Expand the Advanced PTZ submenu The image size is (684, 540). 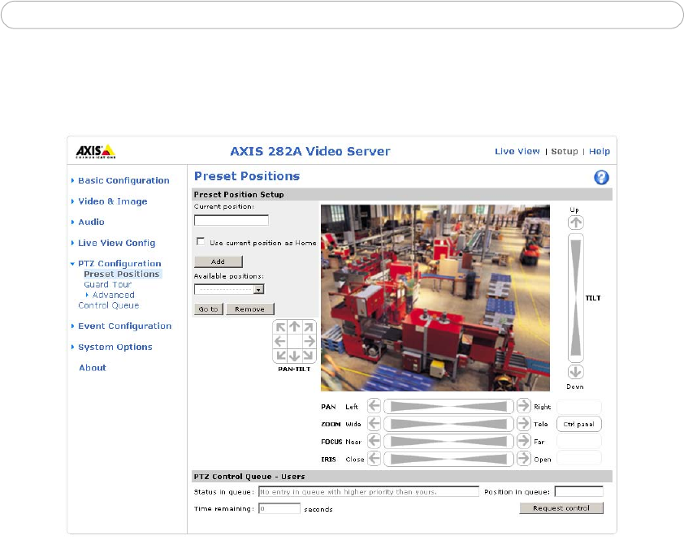point(113,295)
